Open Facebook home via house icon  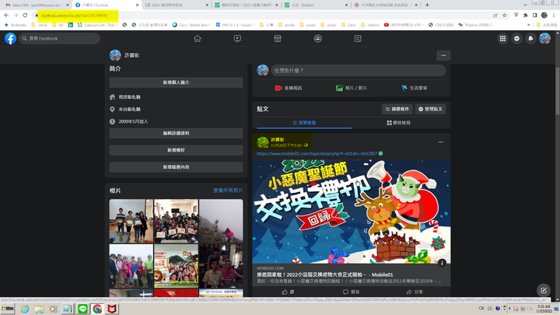coord(197,39)
